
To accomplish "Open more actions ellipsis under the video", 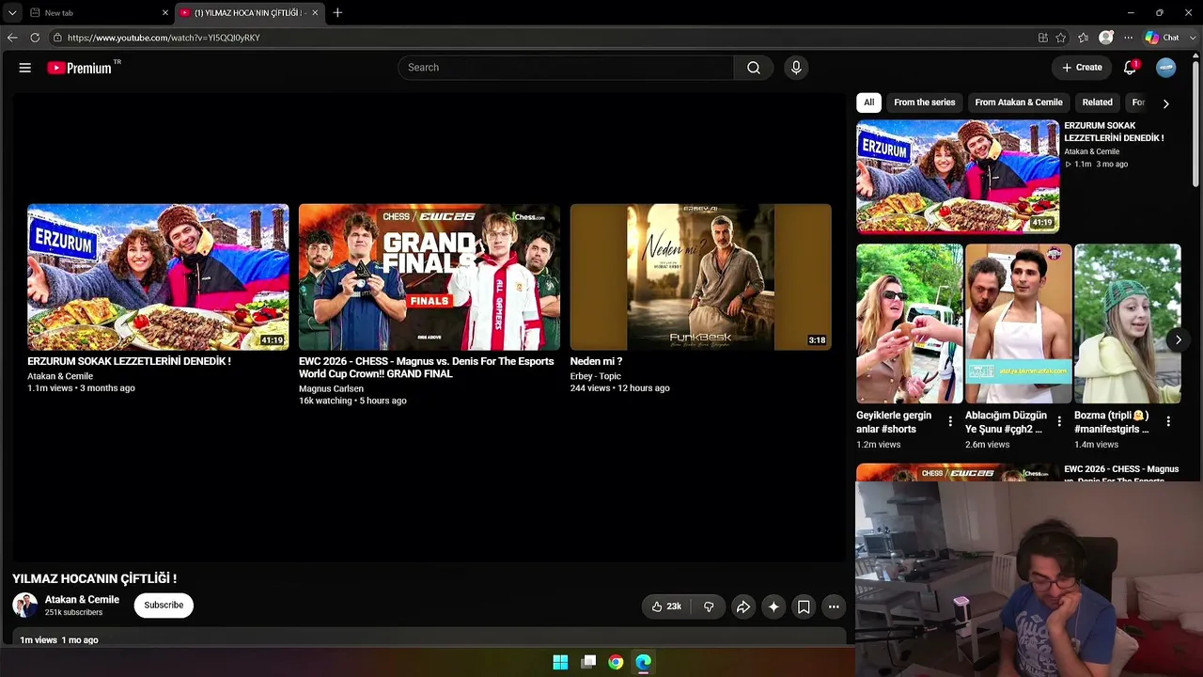I will [834, 606].
